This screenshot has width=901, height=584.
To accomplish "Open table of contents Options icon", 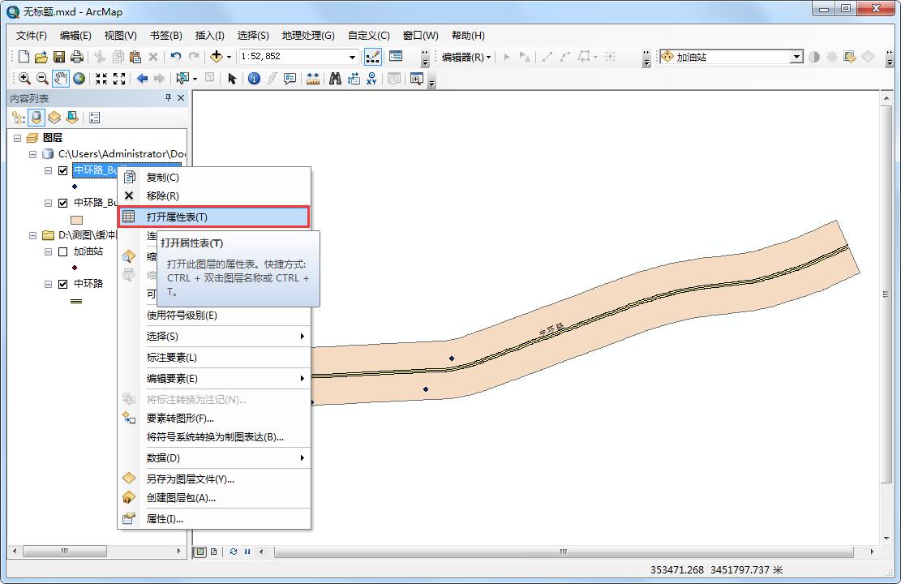I will tap(95, 118).
